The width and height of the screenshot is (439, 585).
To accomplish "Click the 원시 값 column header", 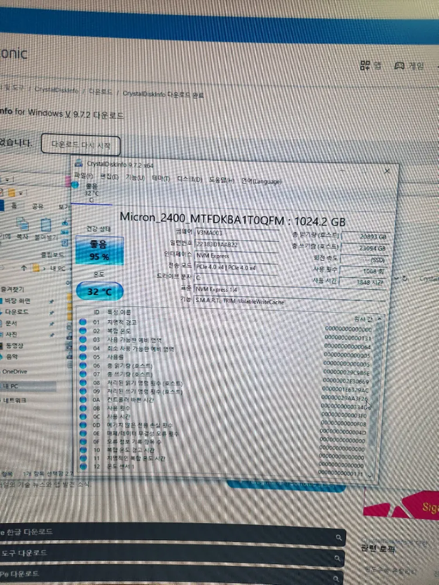I will [x=363, y=319].
